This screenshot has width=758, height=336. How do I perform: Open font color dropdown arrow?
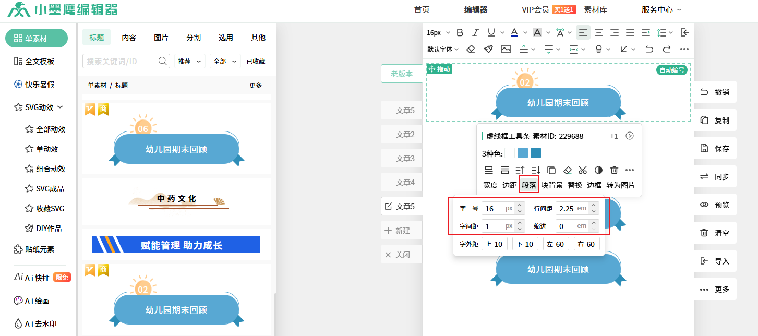(x=524, y=32)
